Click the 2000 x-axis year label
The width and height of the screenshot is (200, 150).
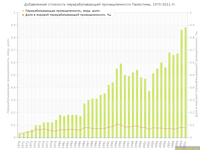pos(140,144)
